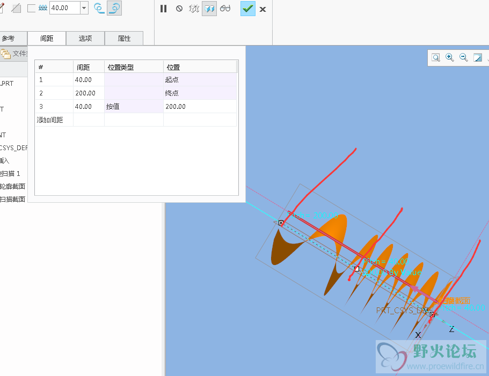Click the PRT_CSYS_DEF label in the viewport
This screenshot has height=376, width=489.
coord(403,310)
